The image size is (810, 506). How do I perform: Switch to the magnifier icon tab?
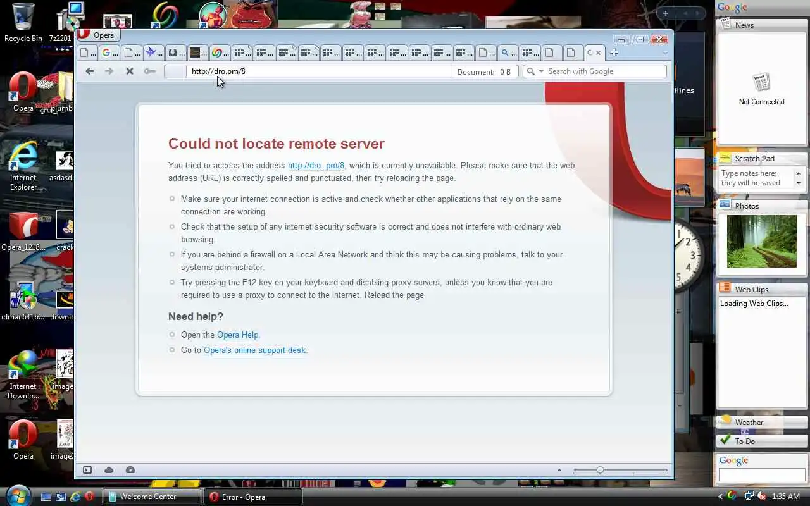[508, 52]
